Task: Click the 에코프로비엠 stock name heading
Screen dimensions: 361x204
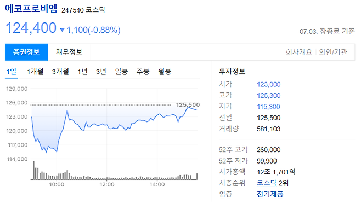Action: point(31,9)
